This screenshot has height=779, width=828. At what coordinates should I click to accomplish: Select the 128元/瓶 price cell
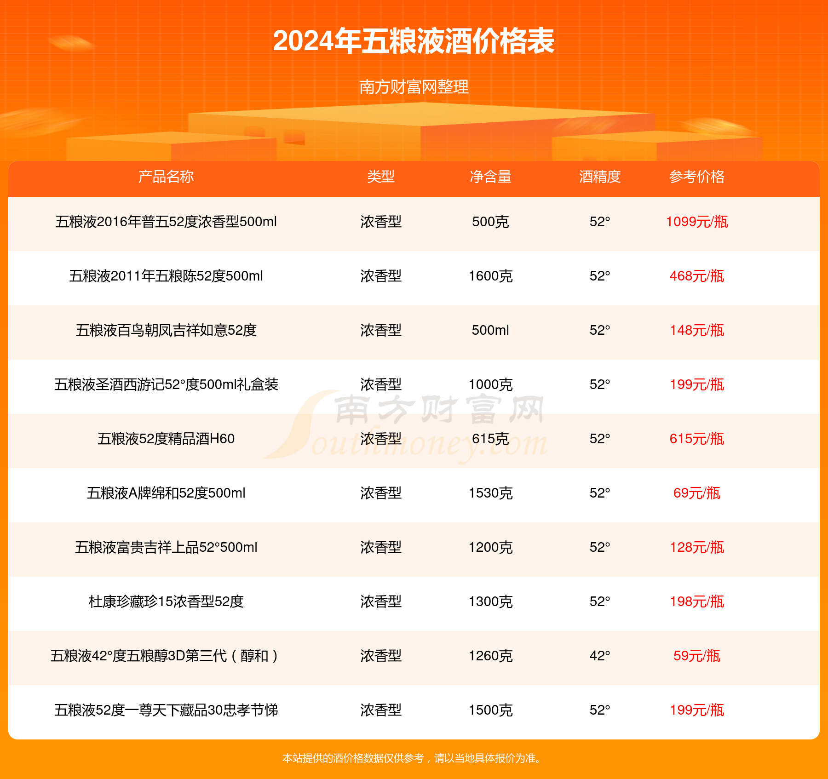tap(697, 547)
